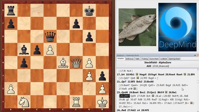Viewport: 199px width, 112px height.
Task: Jump to move 24.Bxe4 in notation
Action: click(x=134, y=92)
